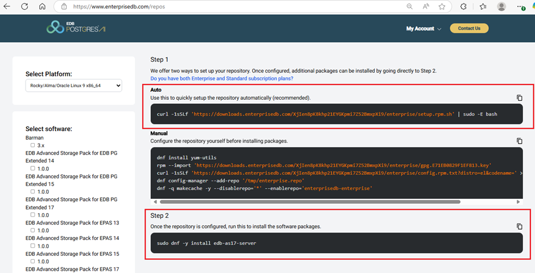This screenshot has height=273, width=535.
Task: Click the rpm --import gpg key line
Action: click(324, 165)
